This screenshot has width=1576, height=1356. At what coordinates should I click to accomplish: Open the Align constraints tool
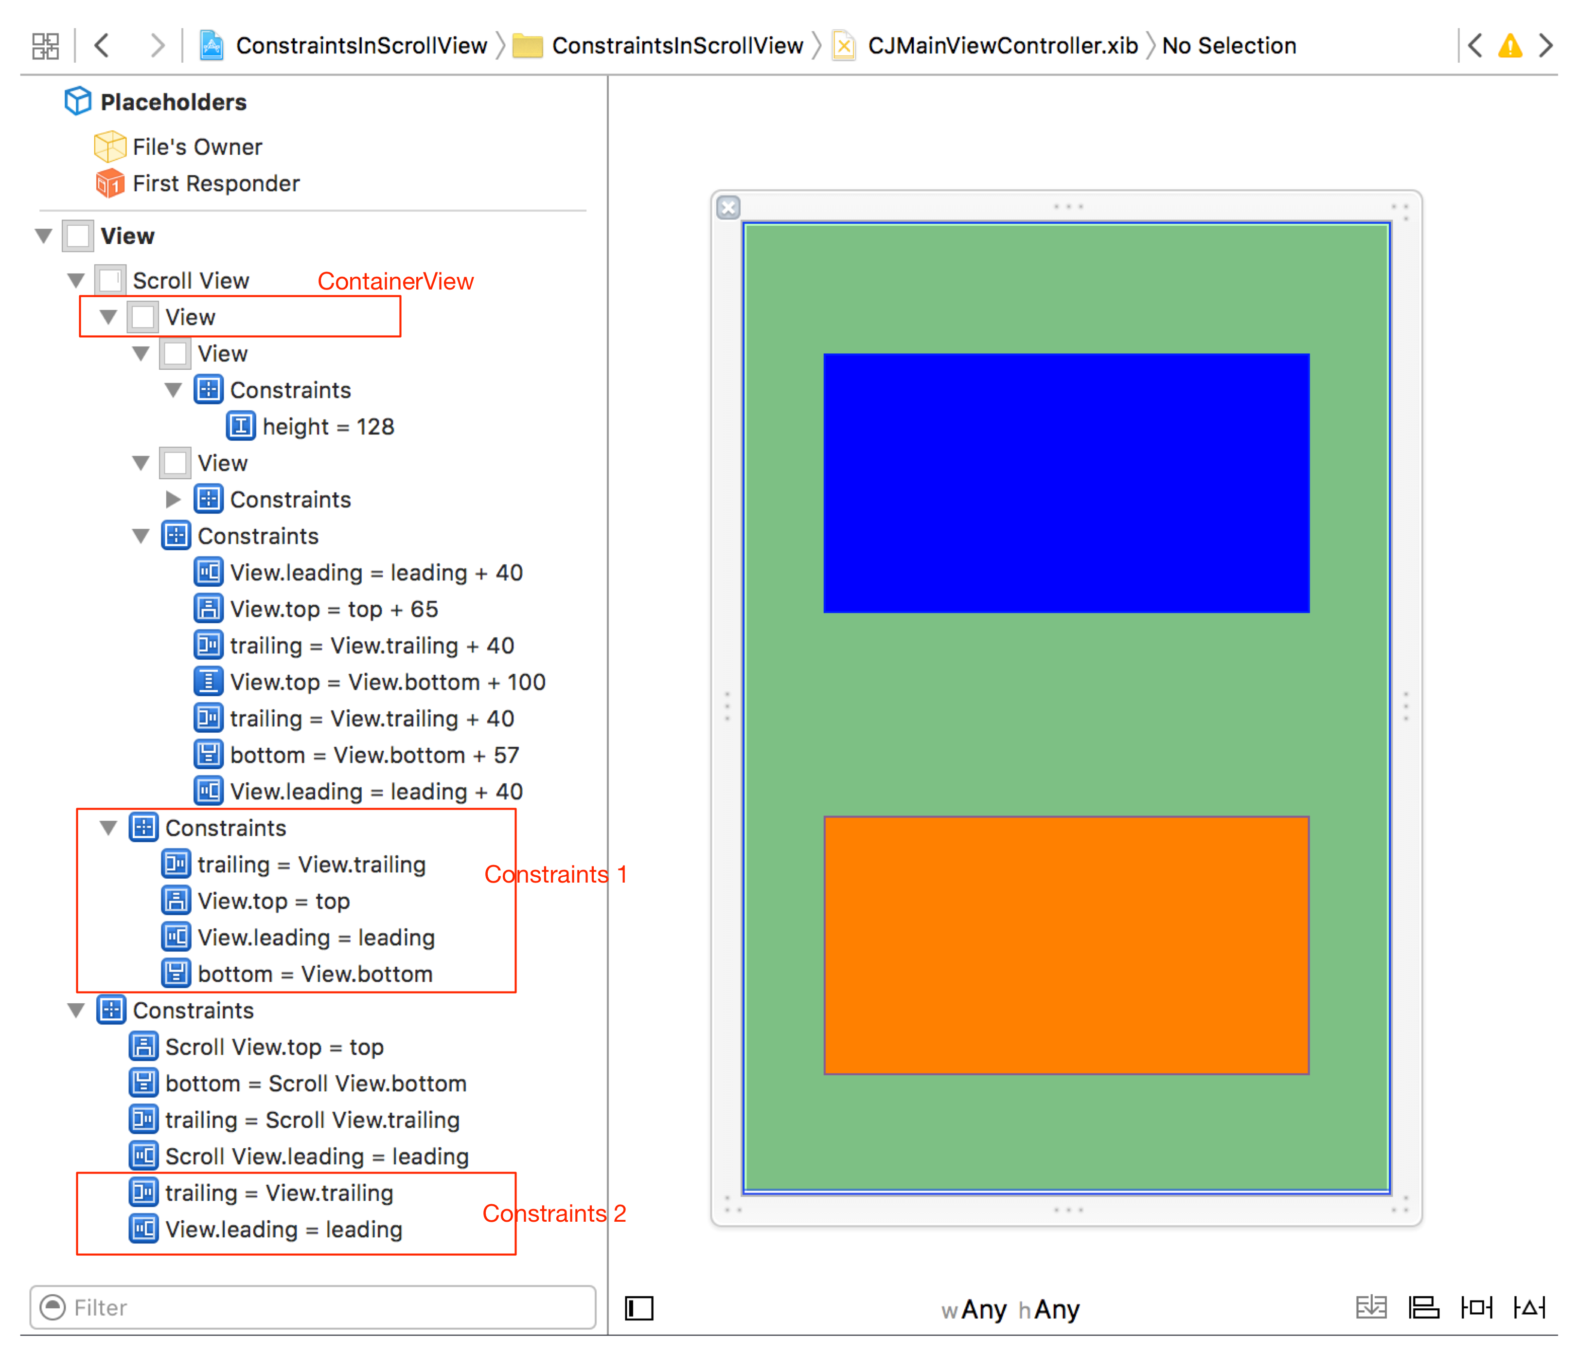point(1423,1307)
